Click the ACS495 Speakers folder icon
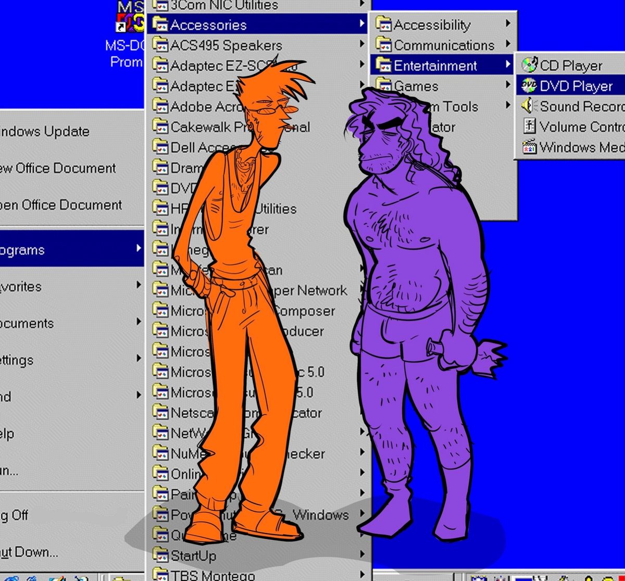The width and height of the screenshot is (625, 581). coord(160,44)
